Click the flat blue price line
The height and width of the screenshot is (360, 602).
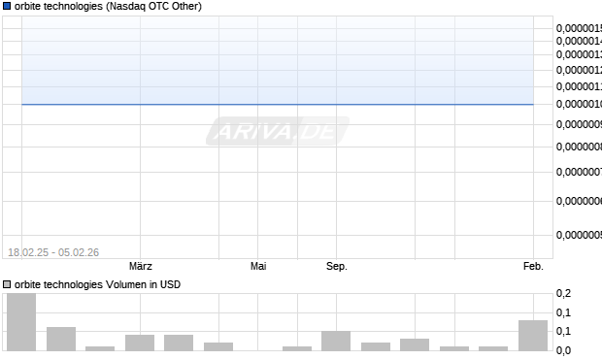click(278, 104)
